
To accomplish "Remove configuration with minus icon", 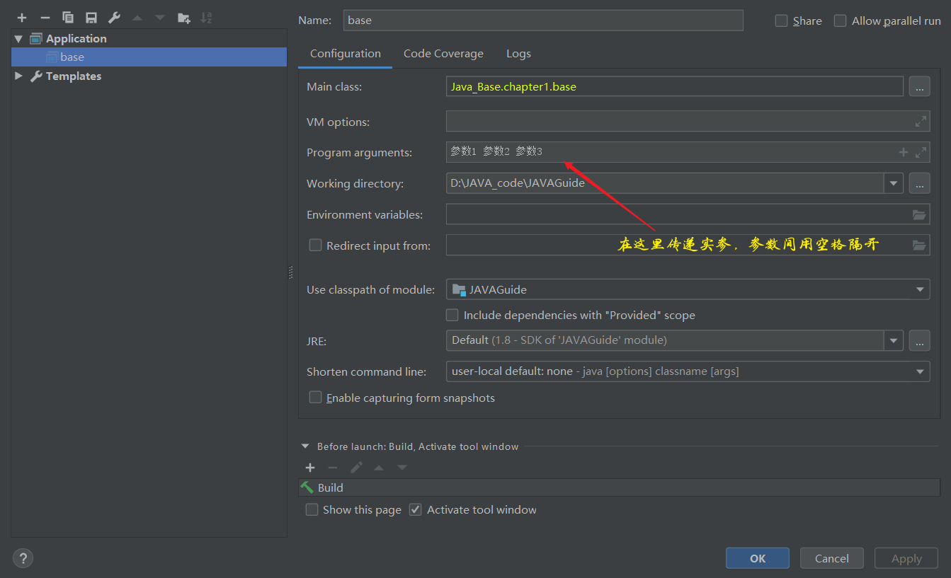I will pyautogui.click(x=45, y=18).
